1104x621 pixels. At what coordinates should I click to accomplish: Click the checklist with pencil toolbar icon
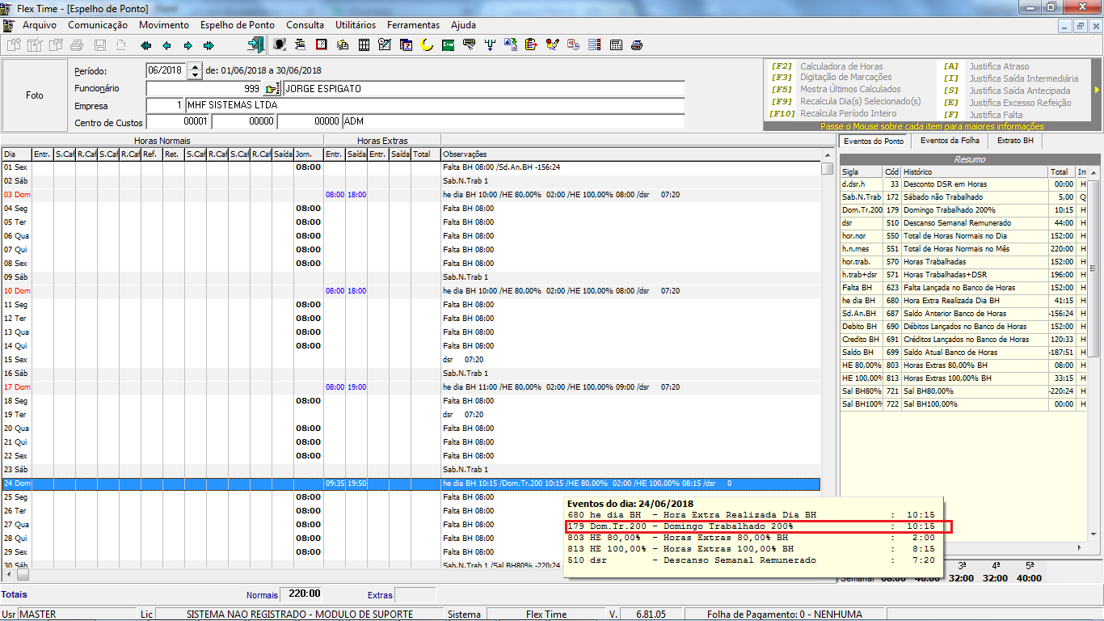point(385,45)
